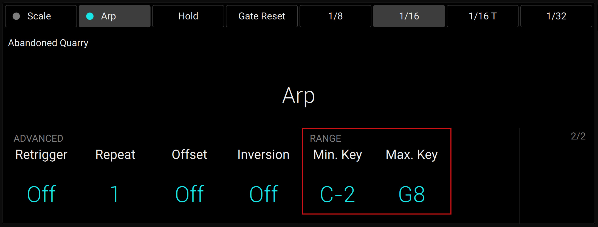This screenshot has height=227, width=598.
Task: Click the ADVANCED section label
Action: (38, 138)
